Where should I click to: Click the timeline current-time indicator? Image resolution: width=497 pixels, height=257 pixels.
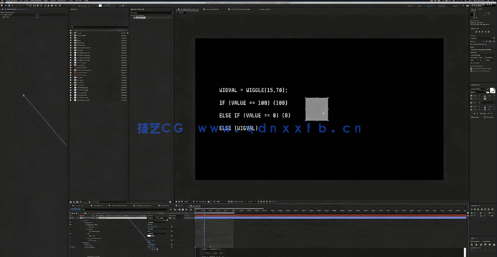[x=204, y=211]
